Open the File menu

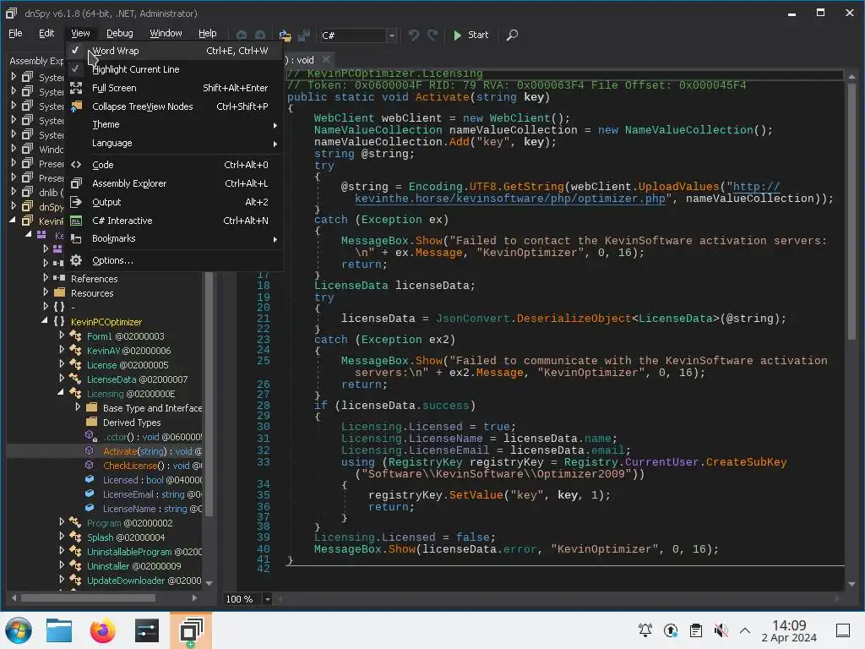[x=15, y=34]
